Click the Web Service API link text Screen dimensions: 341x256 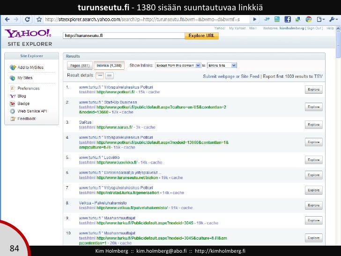32,111
